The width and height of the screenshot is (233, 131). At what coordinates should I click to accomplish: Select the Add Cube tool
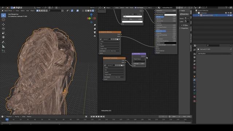[3, 51]
